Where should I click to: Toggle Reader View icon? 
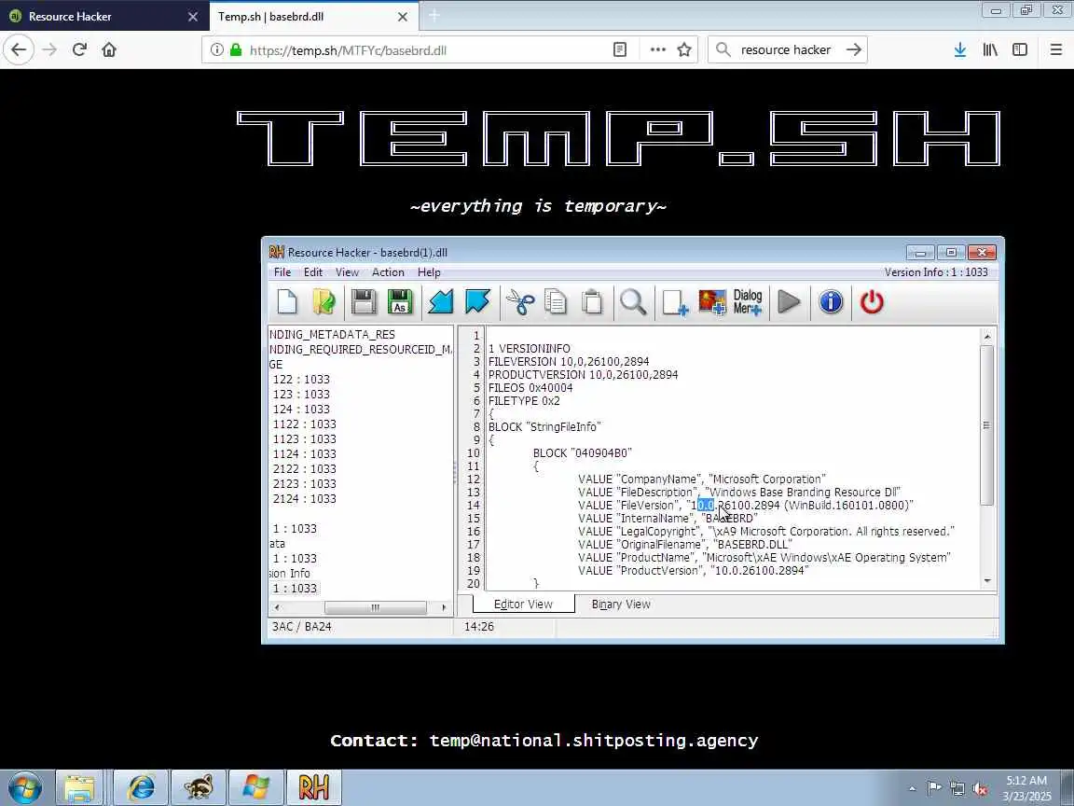[620, 49]
